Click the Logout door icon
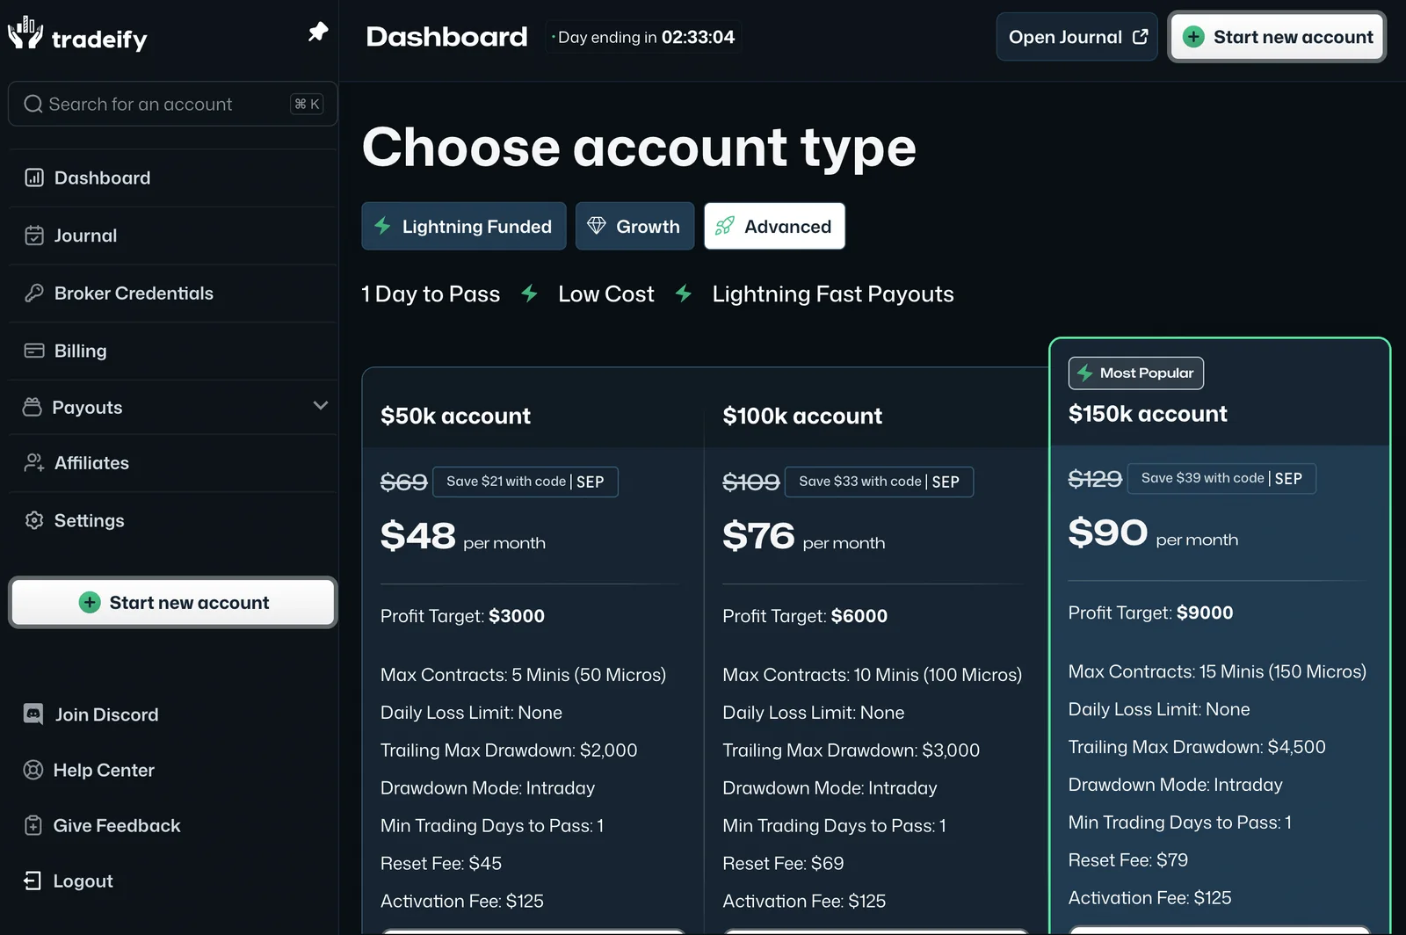 point(33,881)
